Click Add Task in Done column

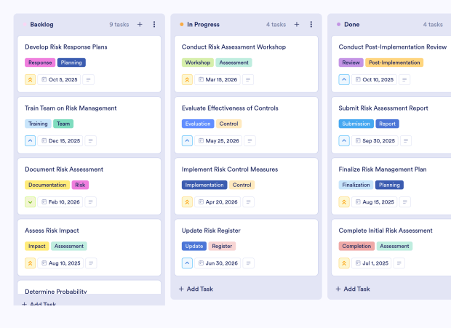click(353, 289)
